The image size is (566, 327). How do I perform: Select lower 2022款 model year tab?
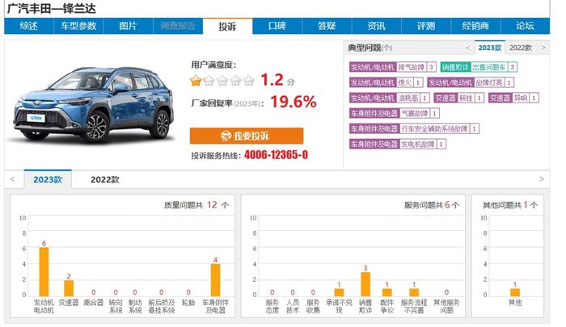(x=104, y=179)
